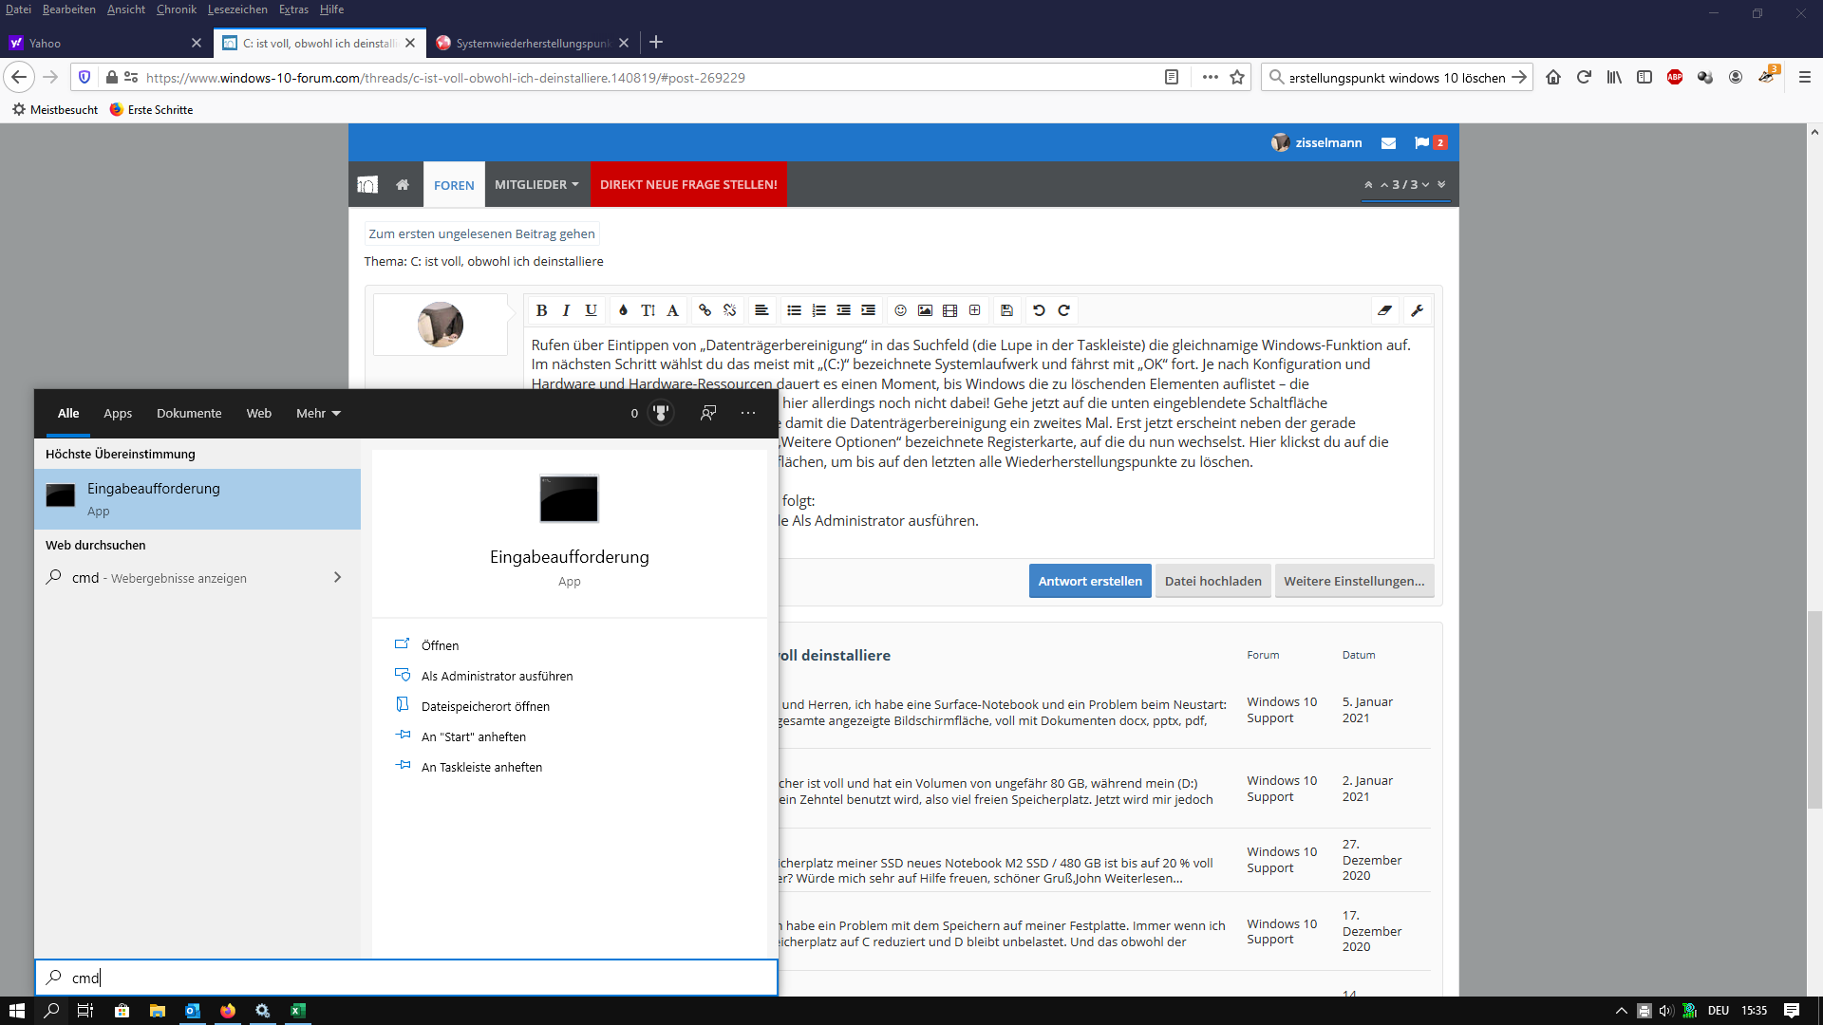Viewport: 1823px width, 1025px height.
Task: Switch to 'Apps' search filter tab
Action: point(117,413)
